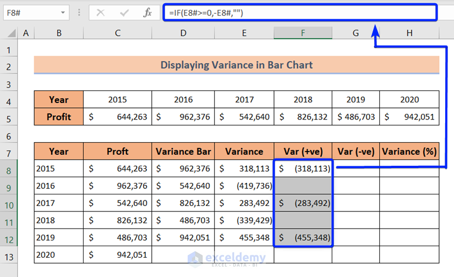Select the 2015 variance cell showing 318,113

point(244,169)
